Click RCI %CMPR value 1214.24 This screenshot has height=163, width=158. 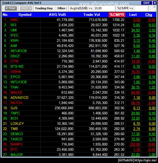118,25
